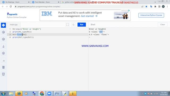Image resolution: width=170 pixels, height=96 pixels.
Task: Open the Windows Start button
Action: [x=3, y=94]
